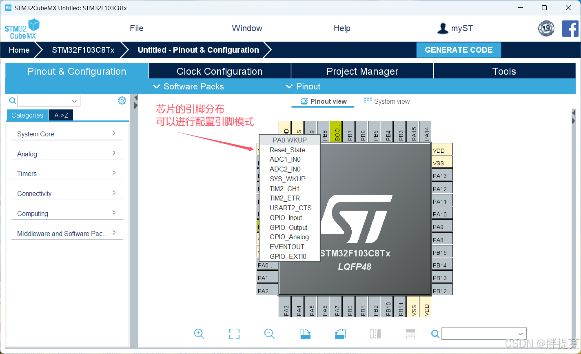Choose GPIO_EXTI0 from pin menu
The height and width of the screenshot is (354, 581).
pos(289,256)
